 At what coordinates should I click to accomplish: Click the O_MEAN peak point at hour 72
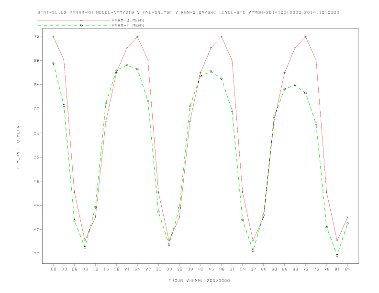pos(305,37)
